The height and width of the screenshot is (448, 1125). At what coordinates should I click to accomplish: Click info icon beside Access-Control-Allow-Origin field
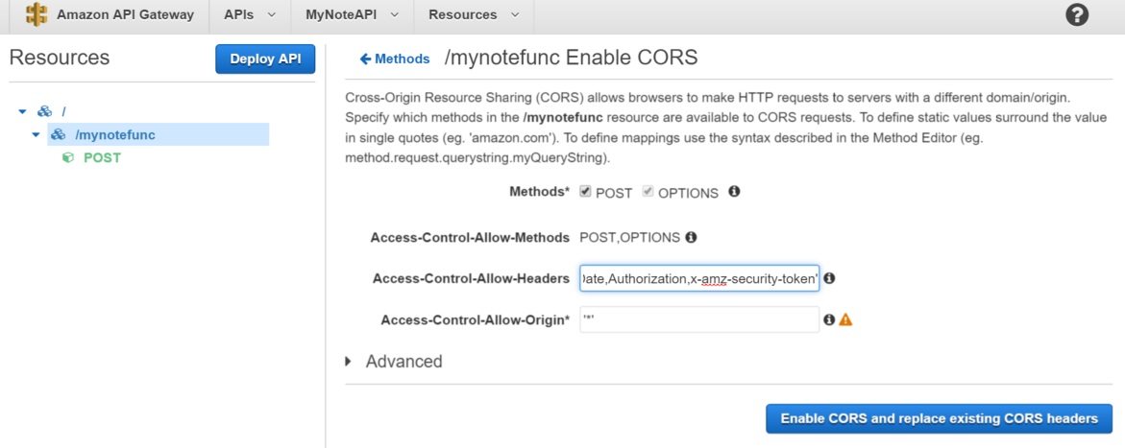[829, 320]
